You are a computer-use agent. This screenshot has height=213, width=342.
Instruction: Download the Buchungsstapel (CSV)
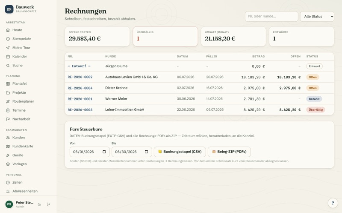click(180, 152)
